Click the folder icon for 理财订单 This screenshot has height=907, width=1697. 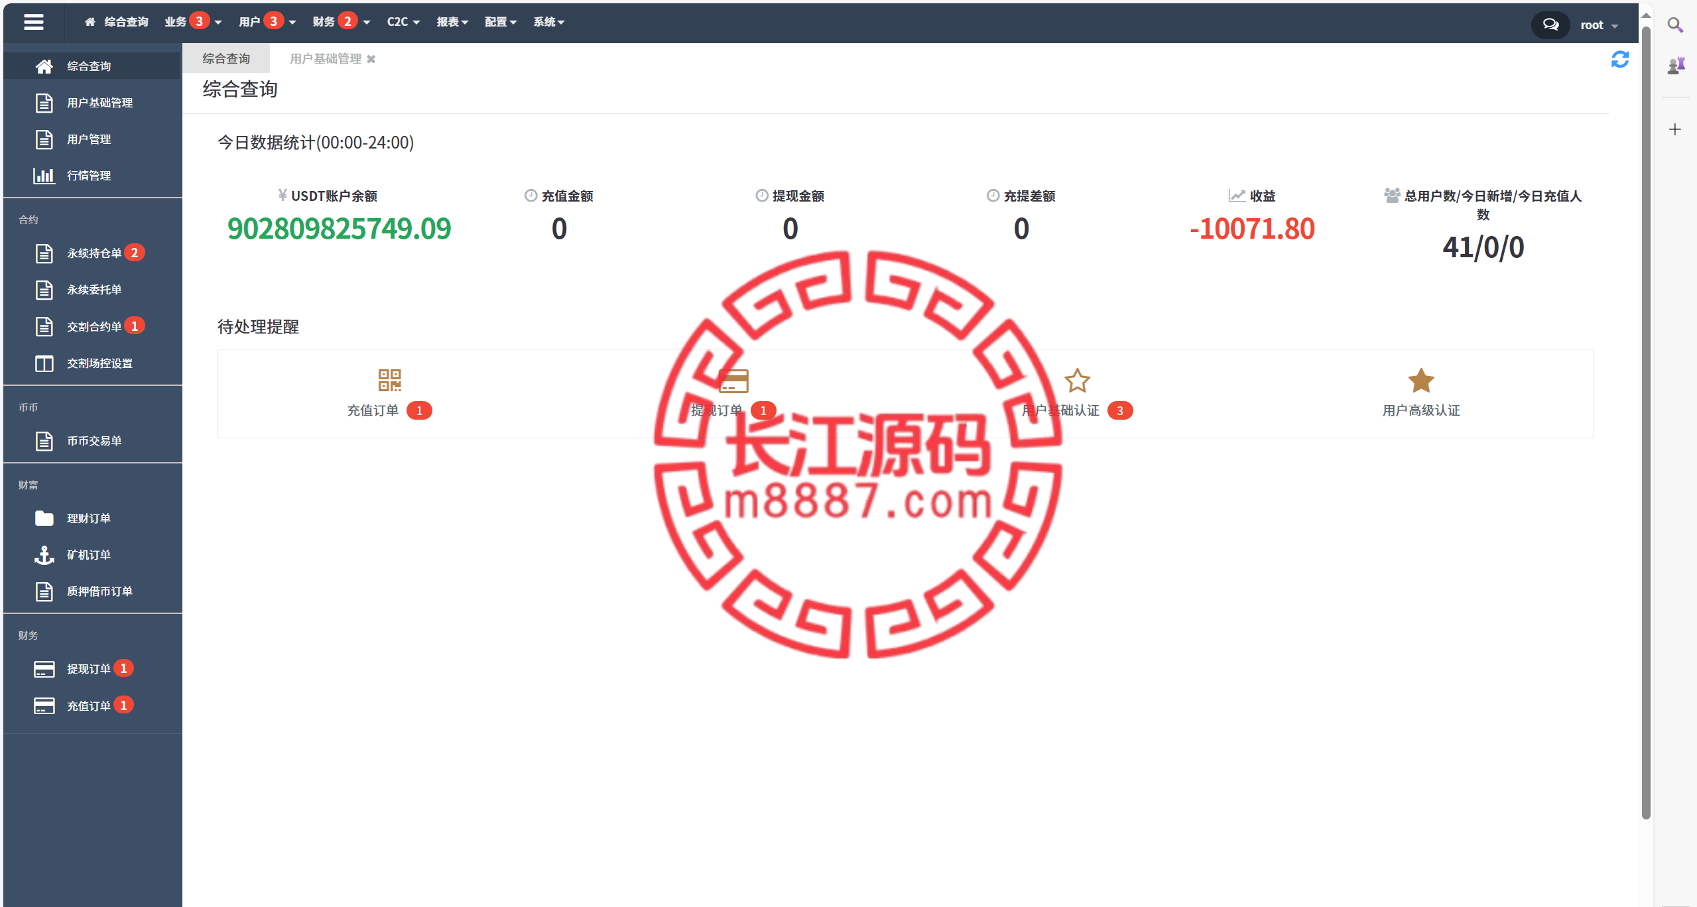(44, 518)
